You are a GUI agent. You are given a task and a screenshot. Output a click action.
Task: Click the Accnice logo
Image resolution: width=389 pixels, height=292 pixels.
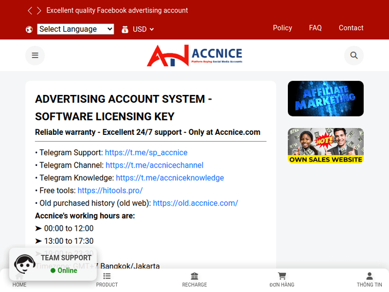pyautogui.click(x=195, y=55)
